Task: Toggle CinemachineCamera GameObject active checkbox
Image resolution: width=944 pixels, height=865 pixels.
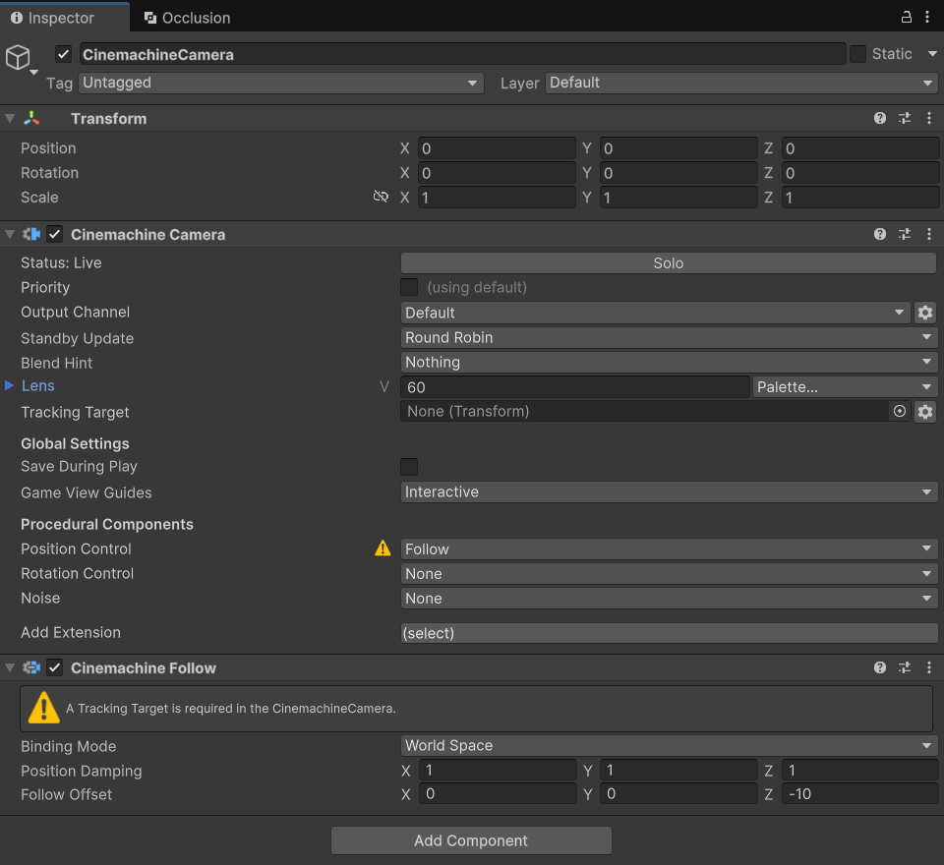Action: (63, 54)
